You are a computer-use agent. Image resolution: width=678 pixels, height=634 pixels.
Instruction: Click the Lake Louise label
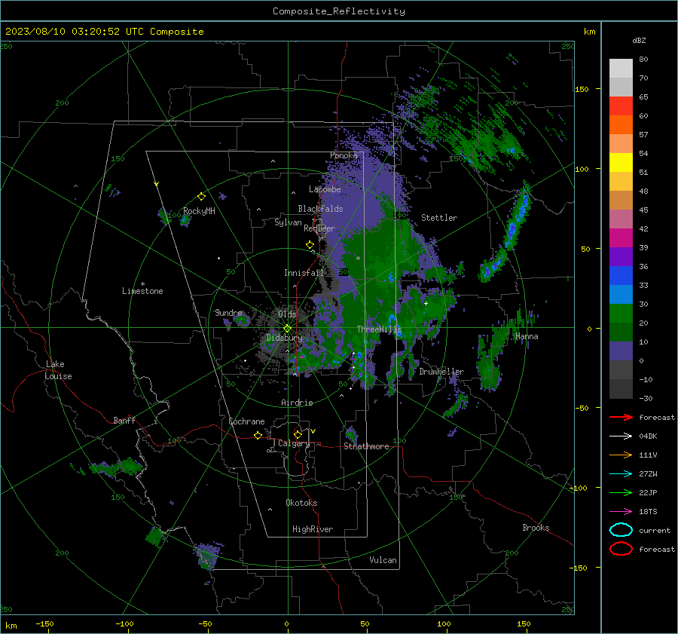[x=58, y=370]
